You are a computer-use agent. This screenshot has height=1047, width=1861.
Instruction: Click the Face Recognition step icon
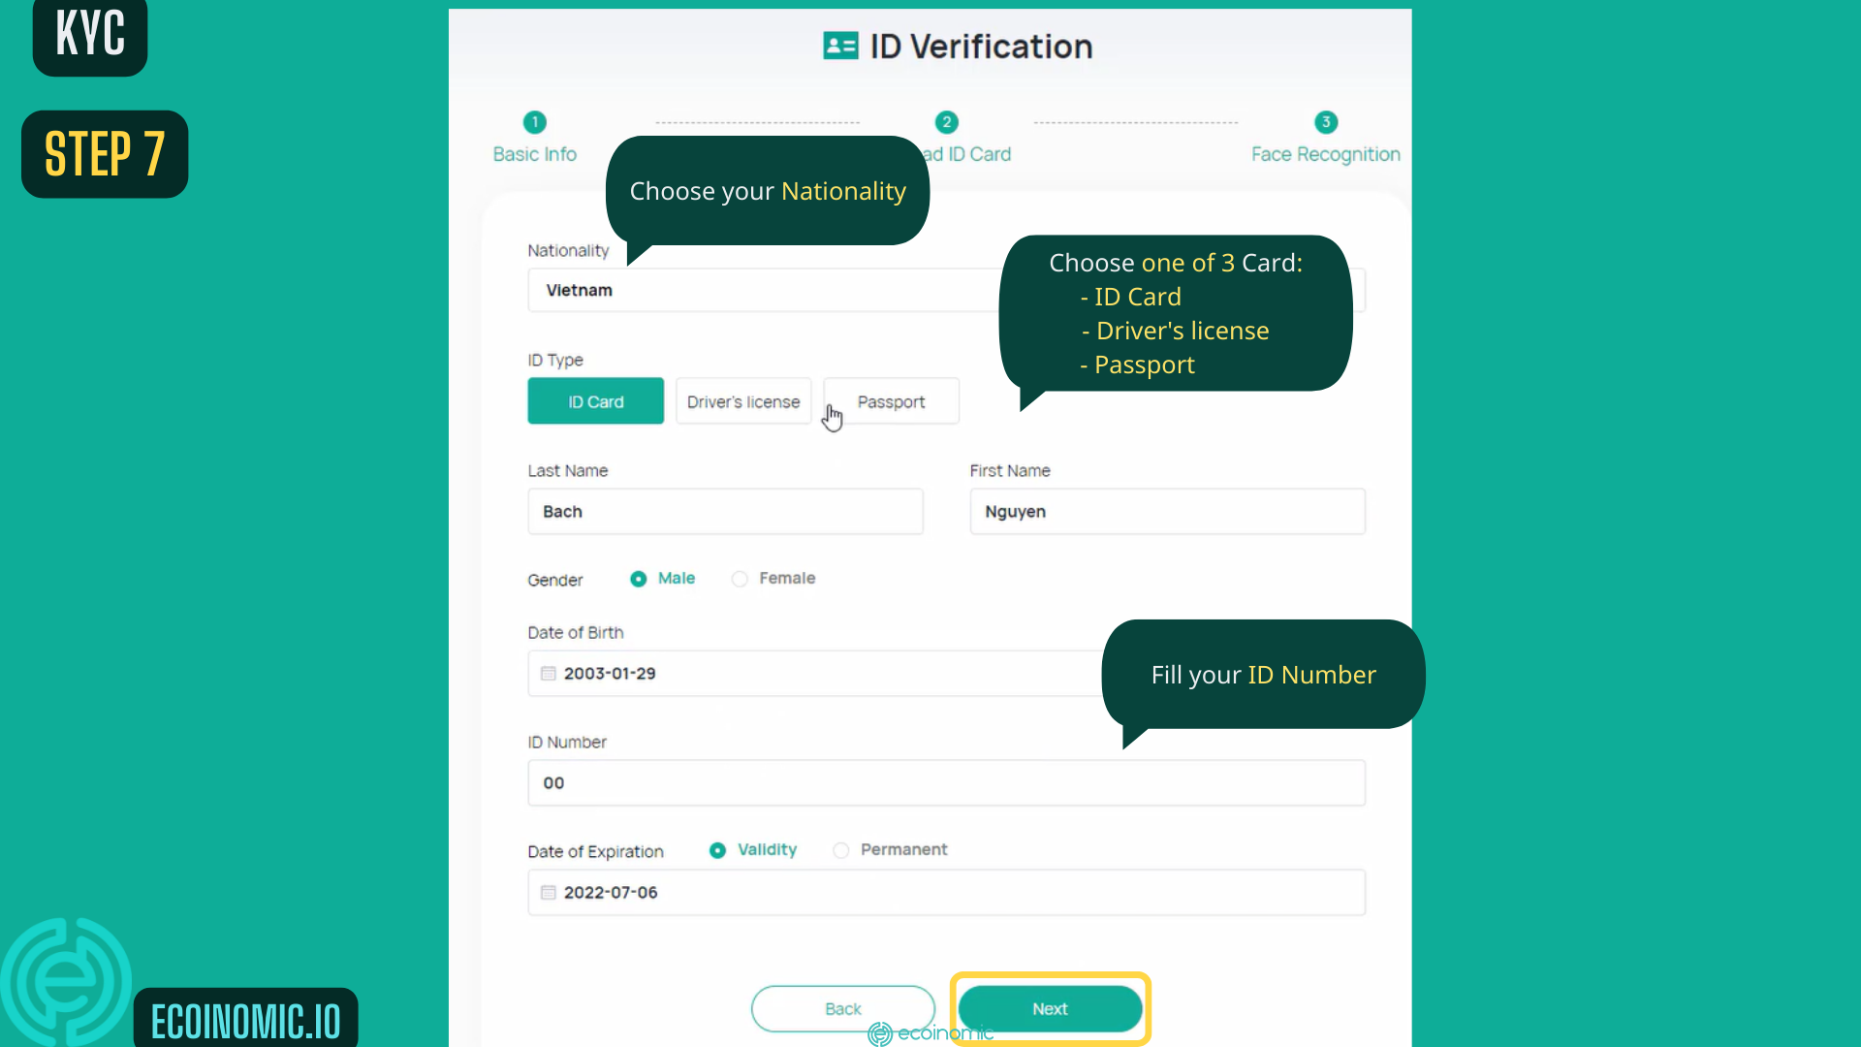(1325, 121)
